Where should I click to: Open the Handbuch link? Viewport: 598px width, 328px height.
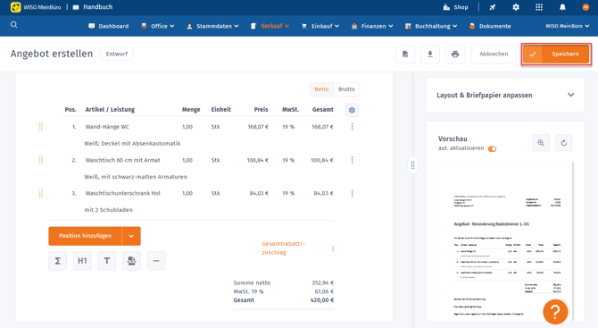tap(93, 7)
